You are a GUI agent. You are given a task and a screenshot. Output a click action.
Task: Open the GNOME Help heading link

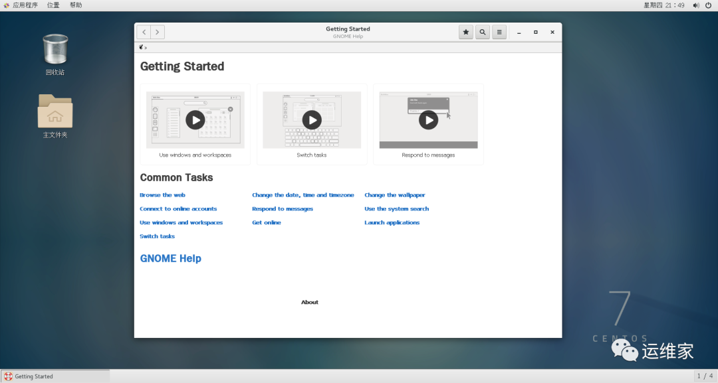170,258
